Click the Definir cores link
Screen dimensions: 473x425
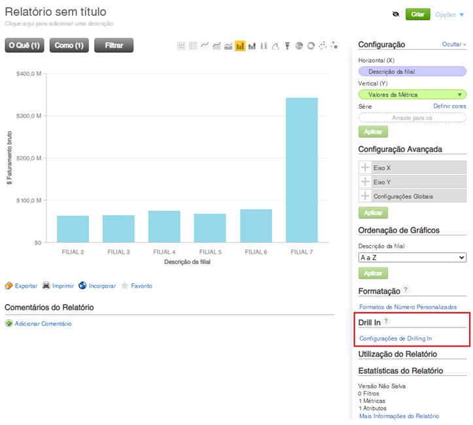tap(449, 106)
